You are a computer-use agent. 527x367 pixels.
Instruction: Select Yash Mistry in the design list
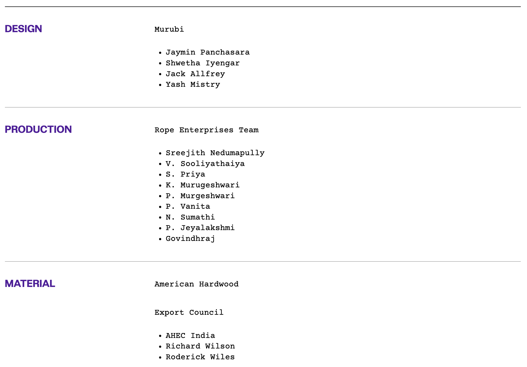(x=193, y=84)
